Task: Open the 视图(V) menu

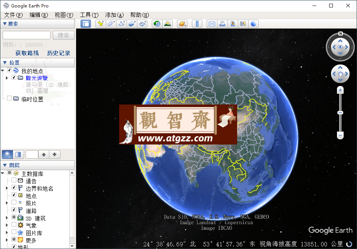Action: 64,15
